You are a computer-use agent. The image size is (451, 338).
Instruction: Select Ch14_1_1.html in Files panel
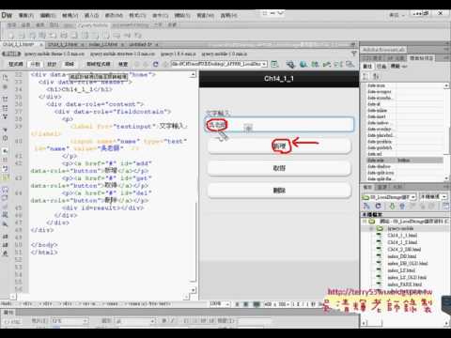(x=402, y=236)
